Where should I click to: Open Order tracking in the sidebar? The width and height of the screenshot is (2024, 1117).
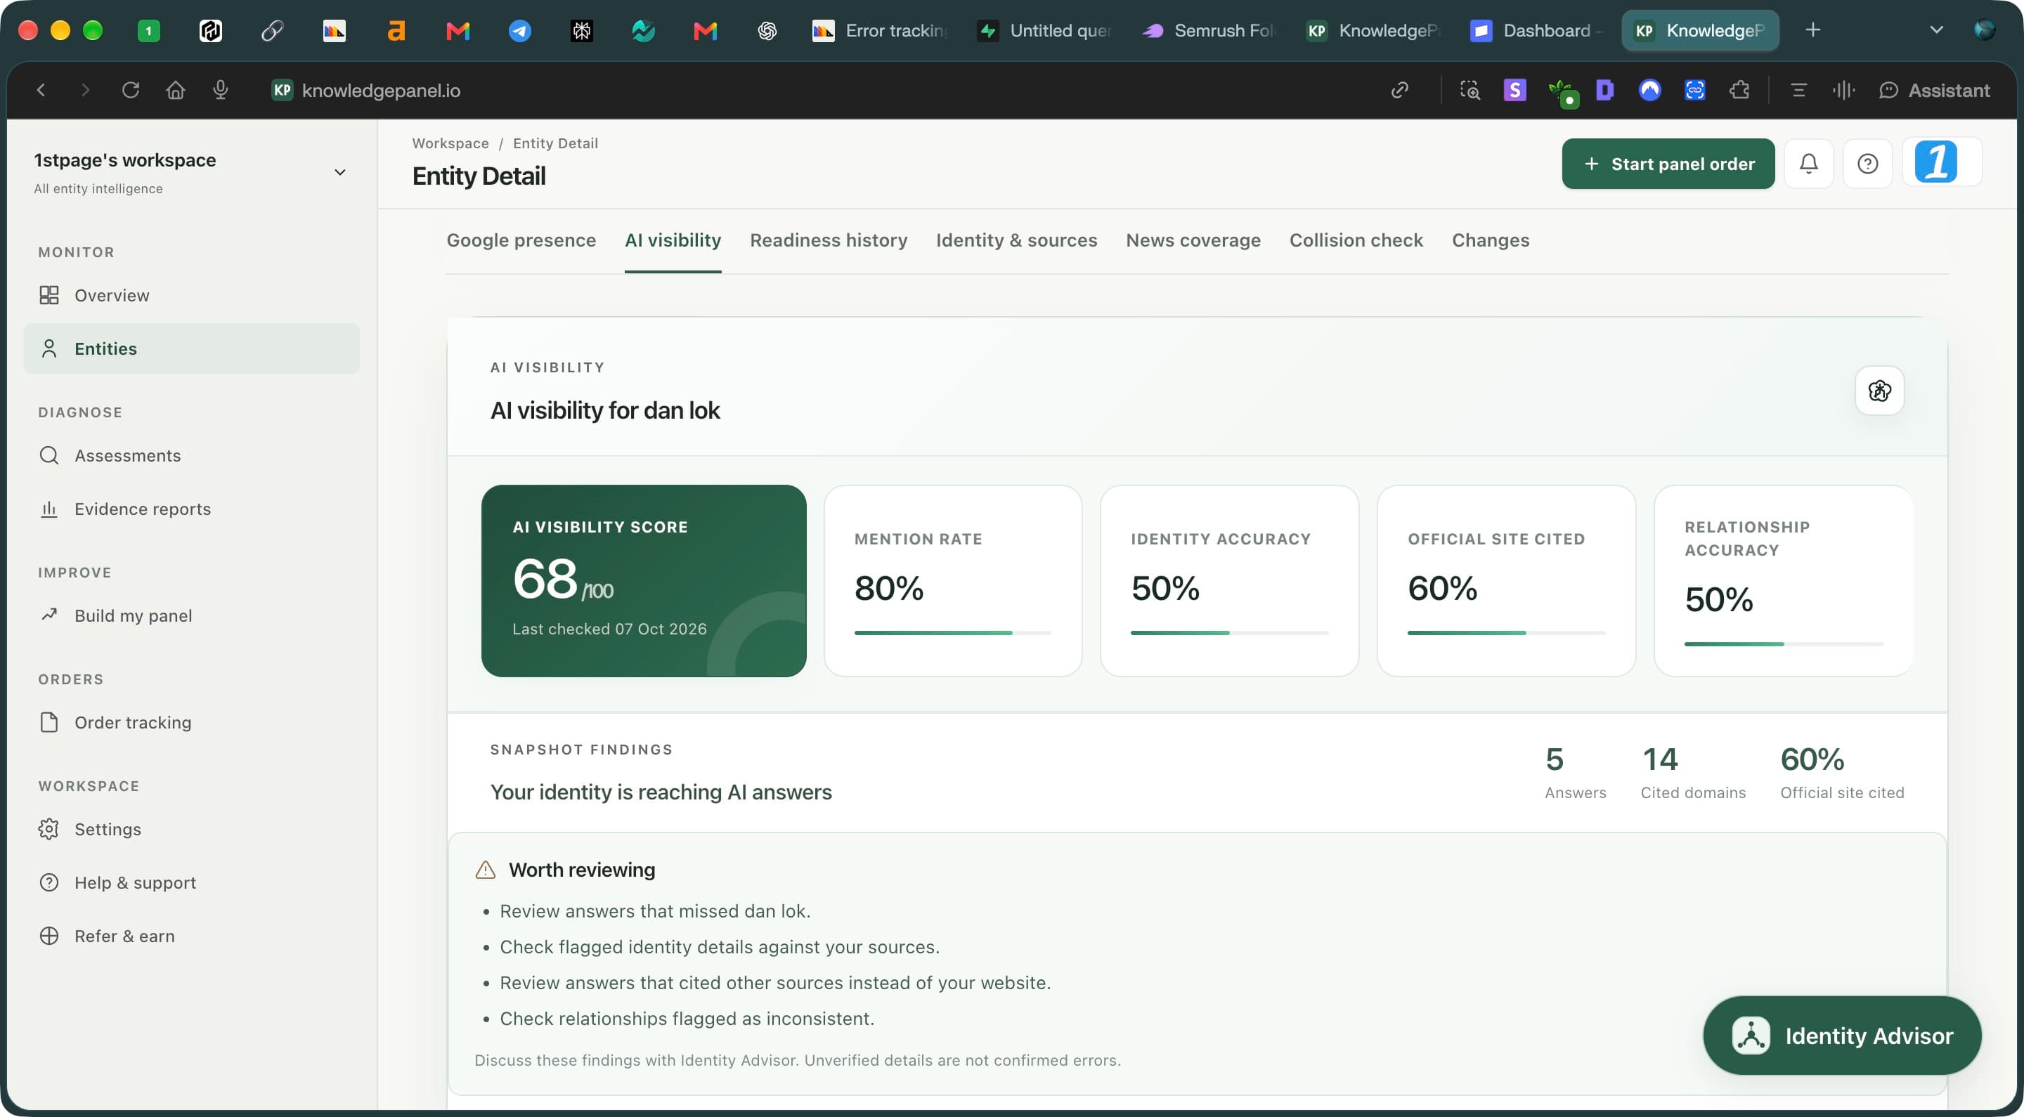[191, 723]
